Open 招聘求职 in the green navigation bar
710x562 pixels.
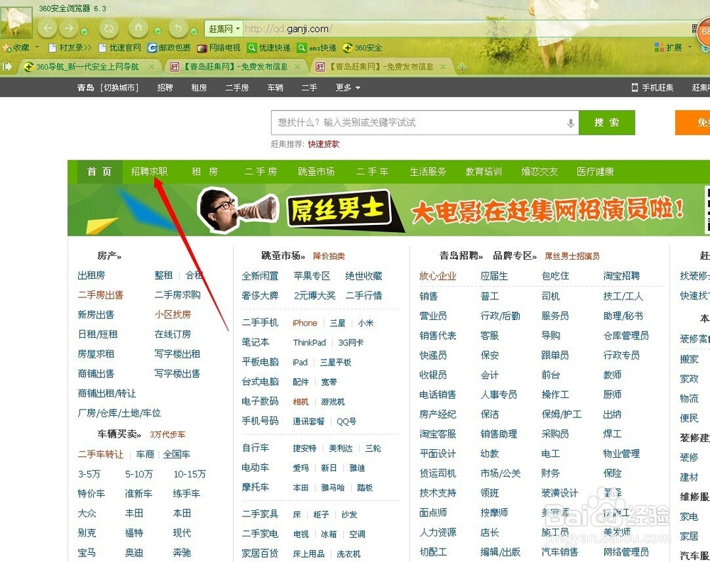pos(149,172)
